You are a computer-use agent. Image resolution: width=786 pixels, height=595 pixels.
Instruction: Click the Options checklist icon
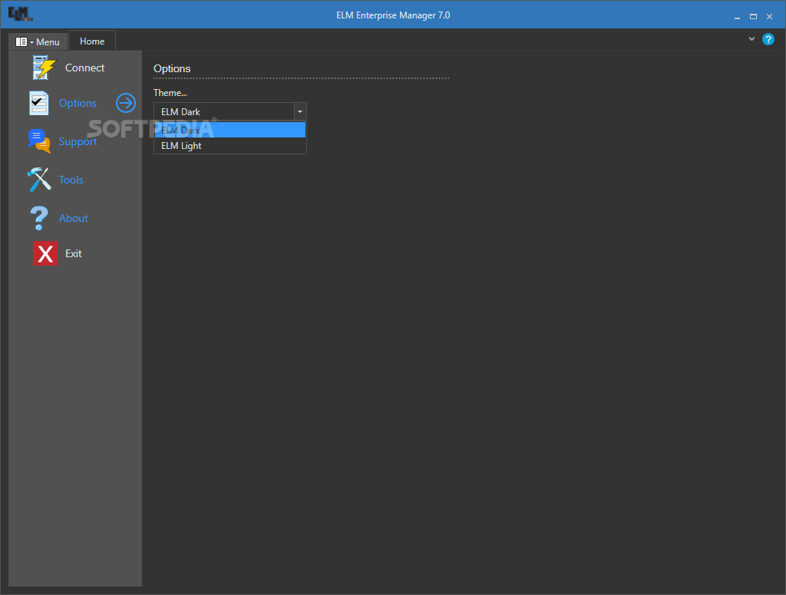coord(38,103)
